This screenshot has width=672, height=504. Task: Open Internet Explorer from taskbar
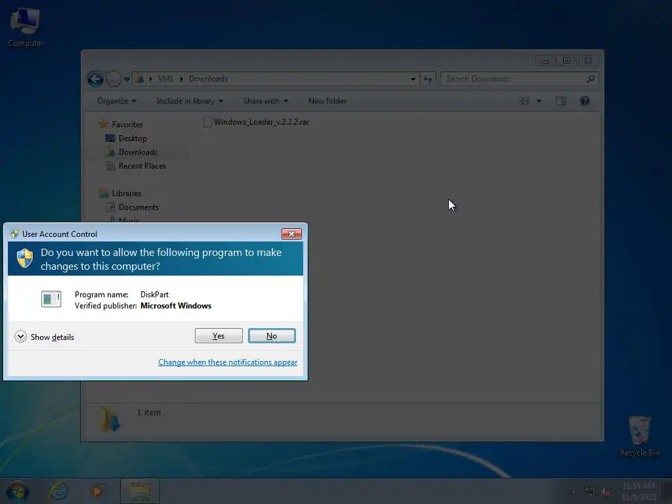[58, 491]
